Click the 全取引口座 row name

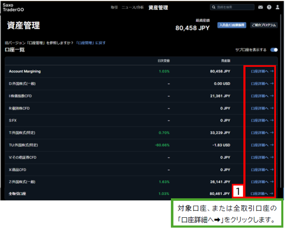(17, 194)
